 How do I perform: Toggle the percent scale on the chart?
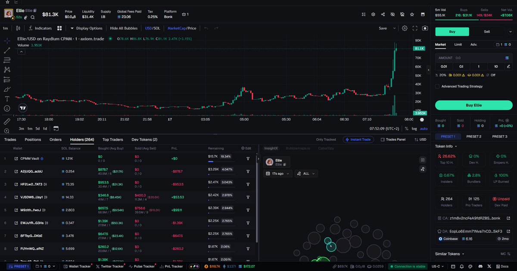(406, 128)
